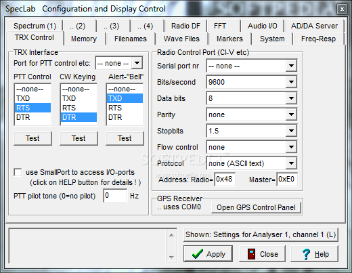Click inside the empty message log box

click(x=88, y=246)
